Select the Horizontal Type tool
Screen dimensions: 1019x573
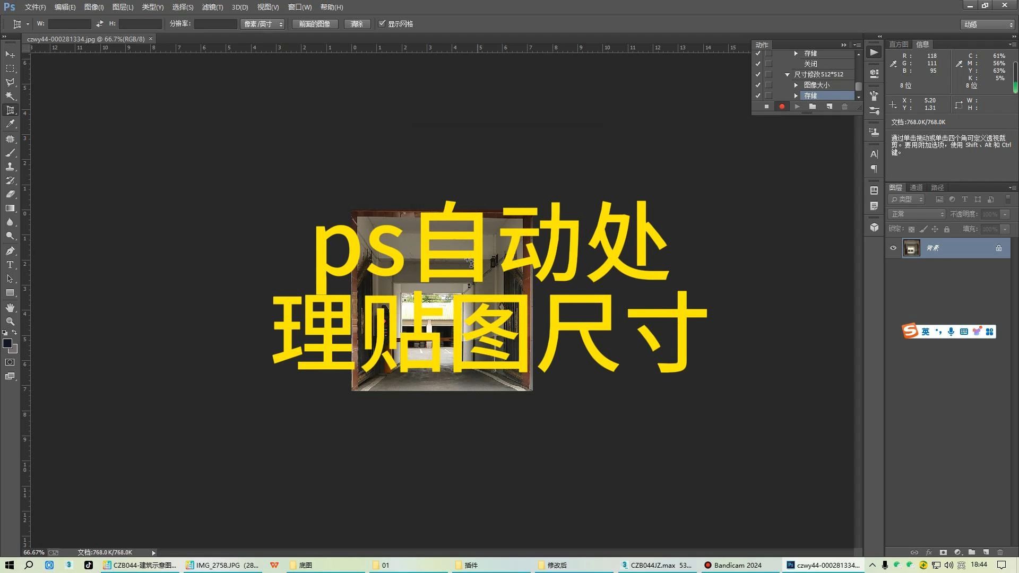coord(10,265)
